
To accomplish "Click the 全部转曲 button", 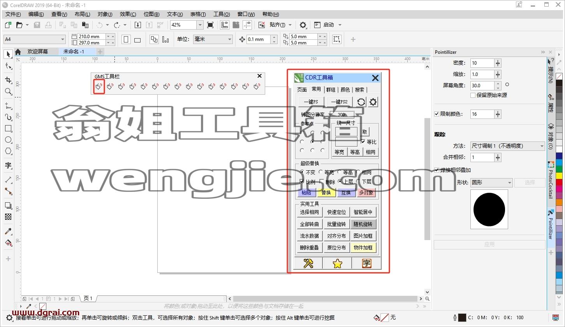I will coord(310,224).
